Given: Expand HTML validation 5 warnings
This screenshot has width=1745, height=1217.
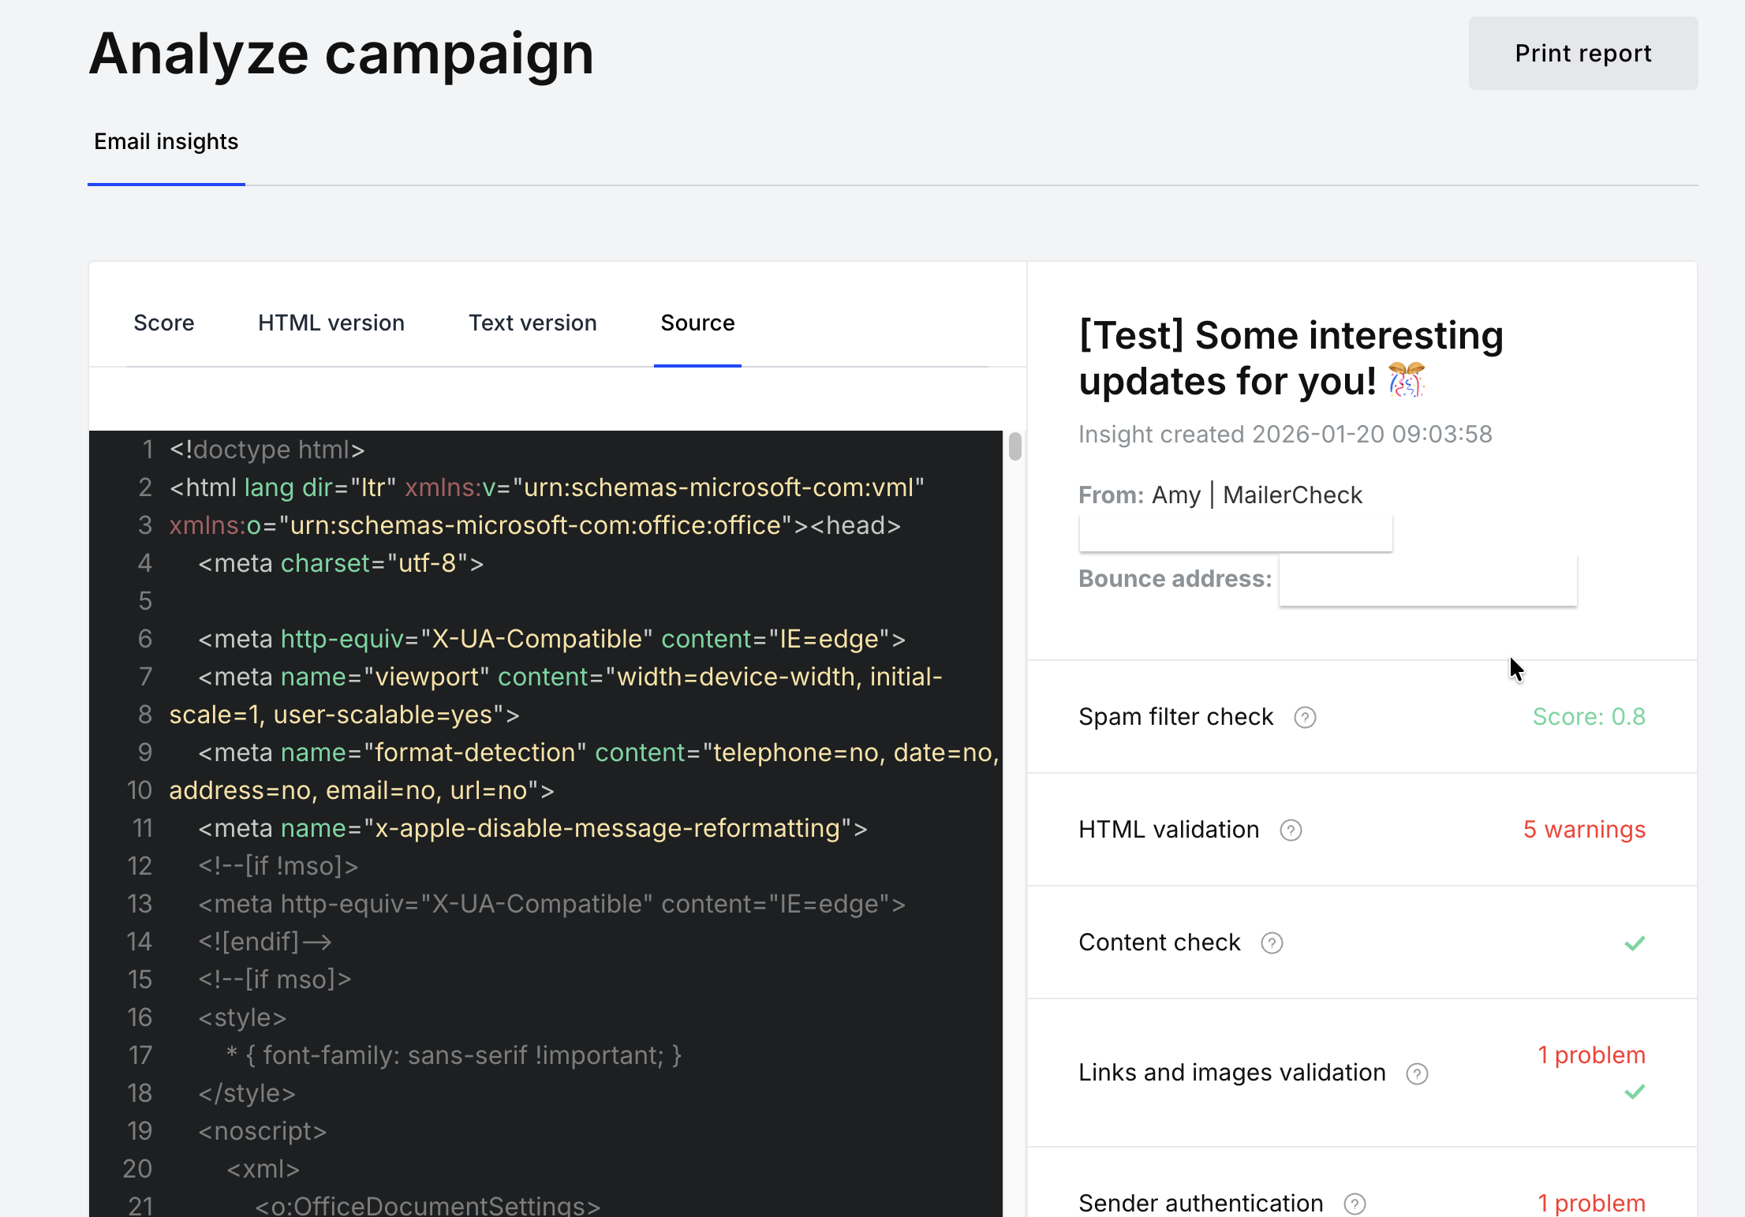Looking at the screenshot, I should point(1583,830).
